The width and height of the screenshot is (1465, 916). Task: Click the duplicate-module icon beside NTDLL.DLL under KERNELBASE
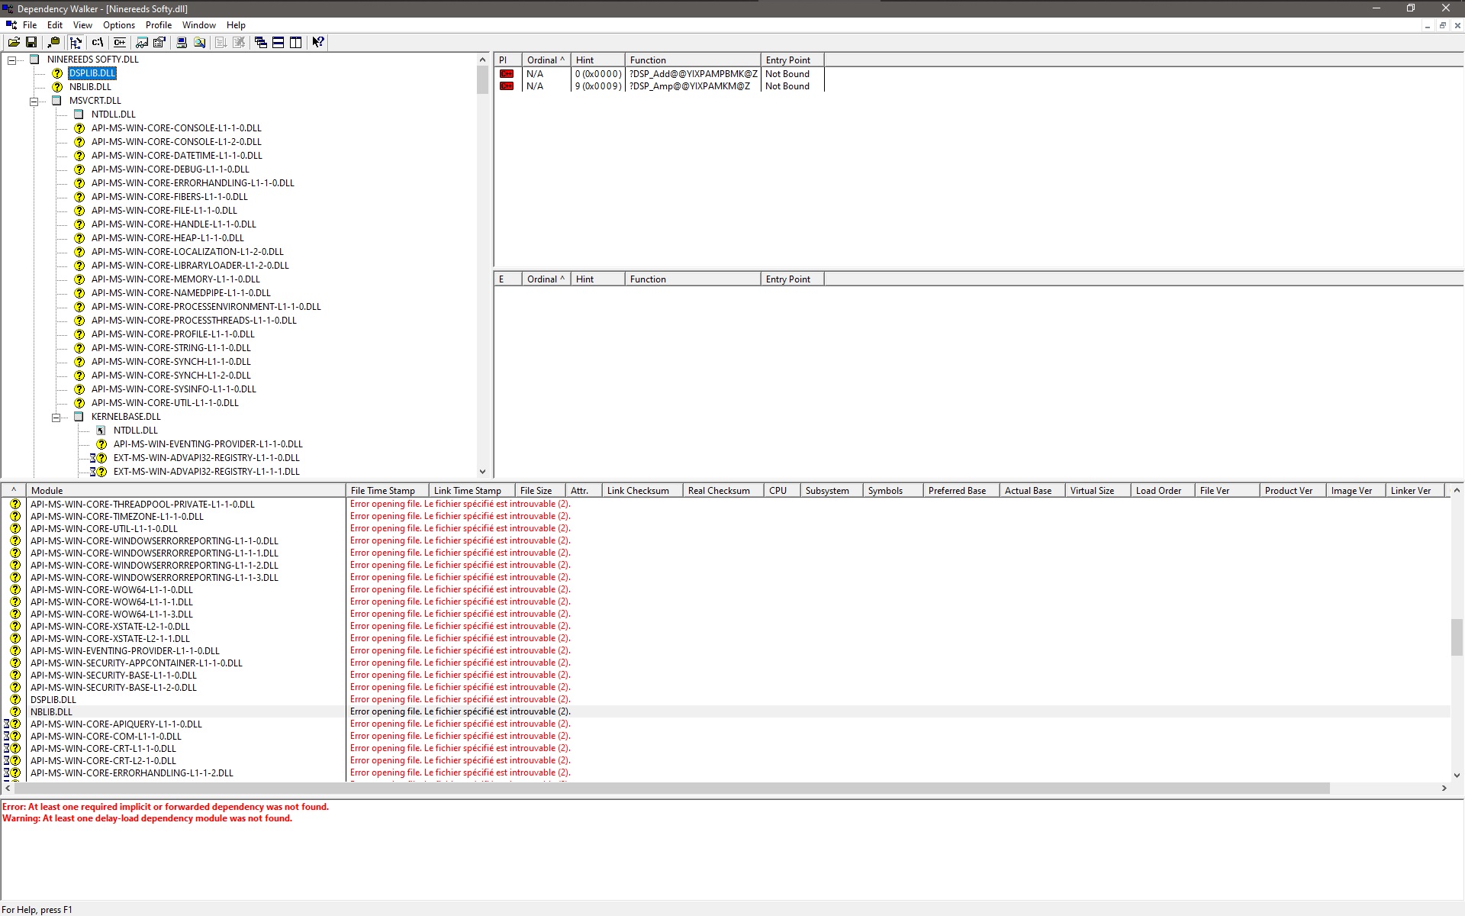pos(101,431)
